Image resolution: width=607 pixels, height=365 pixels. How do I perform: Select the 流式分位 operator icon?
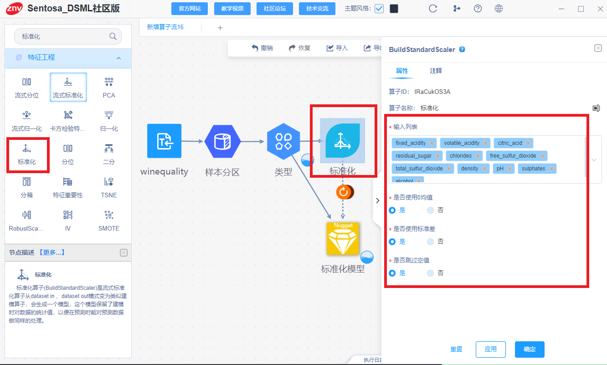tap(27, 82)
